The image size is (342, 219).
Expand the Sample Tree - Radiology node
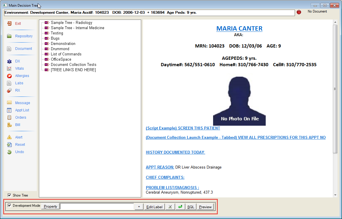click(47, 23)
